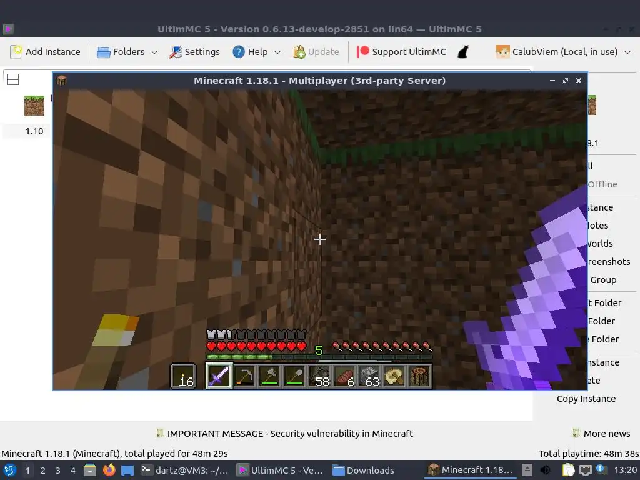Screen dimensions: 640x480
Task: Click the show desktop taskbar icon
Action: 127,470
